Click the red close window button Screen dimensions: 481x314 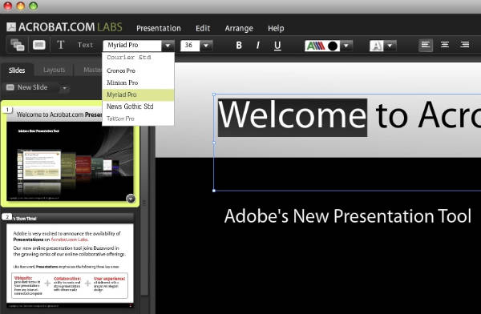point(7,6)
